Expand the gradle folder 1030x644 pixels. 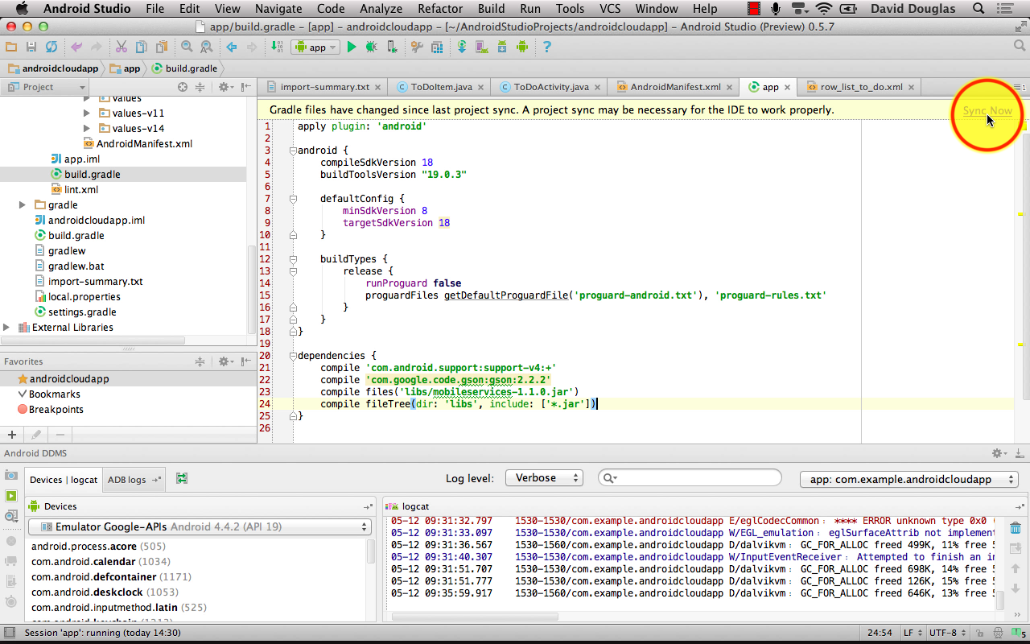[x=23, y=205]
